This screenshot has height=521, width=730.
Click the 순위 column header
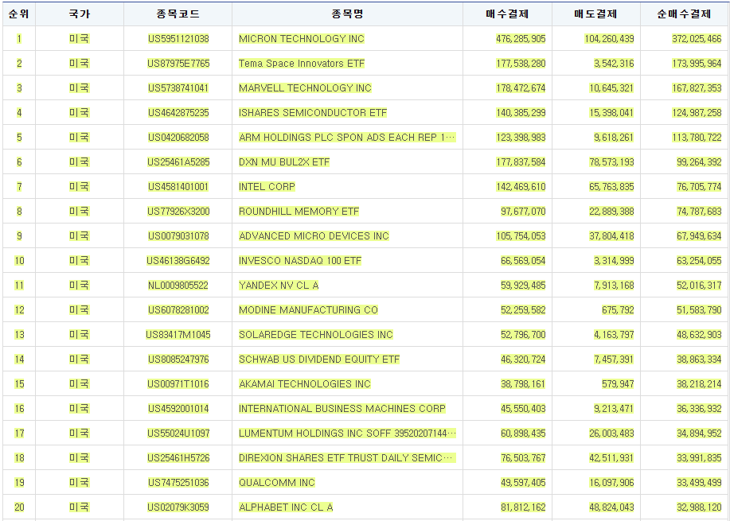tap(19, 14)
